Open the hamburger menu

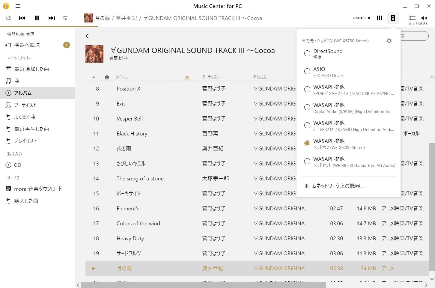point(18,6)
